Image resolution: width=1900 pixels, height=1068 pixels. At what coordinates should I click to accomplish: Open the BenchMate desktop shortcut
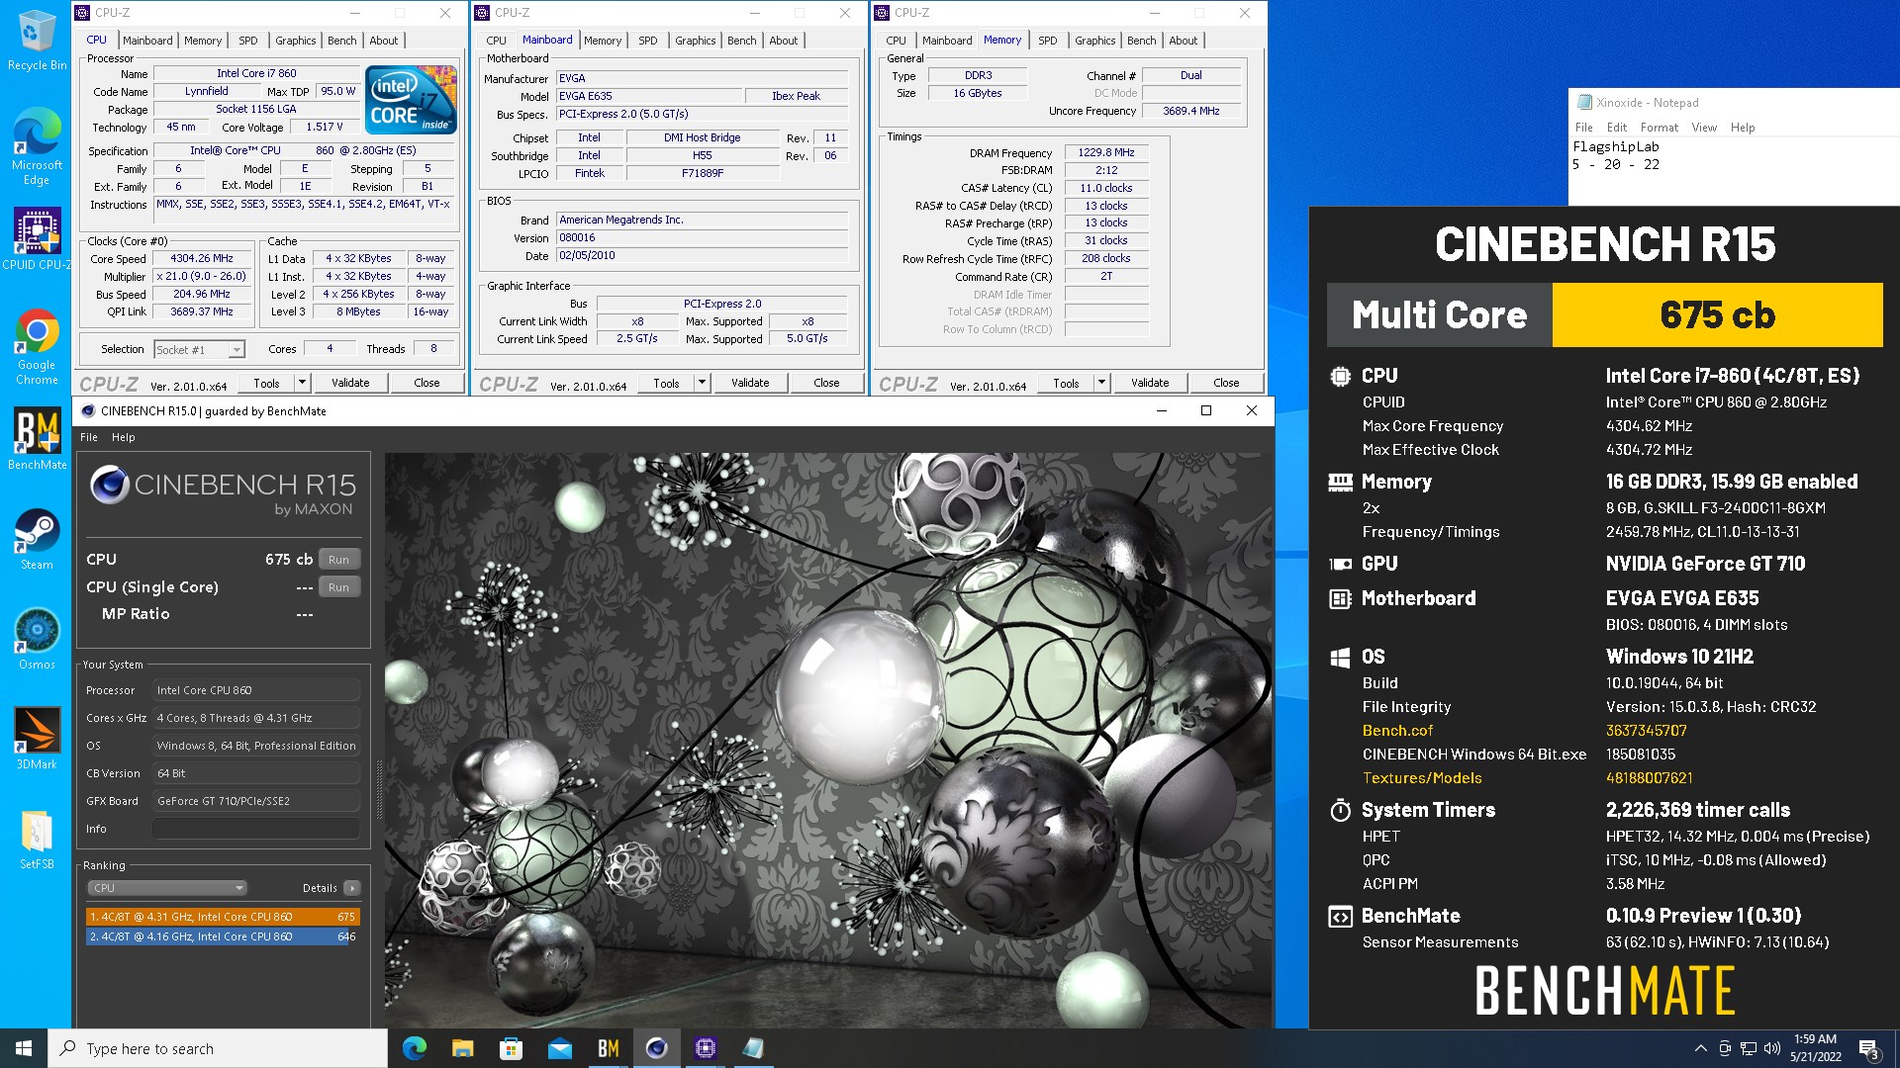click(37, 440)
